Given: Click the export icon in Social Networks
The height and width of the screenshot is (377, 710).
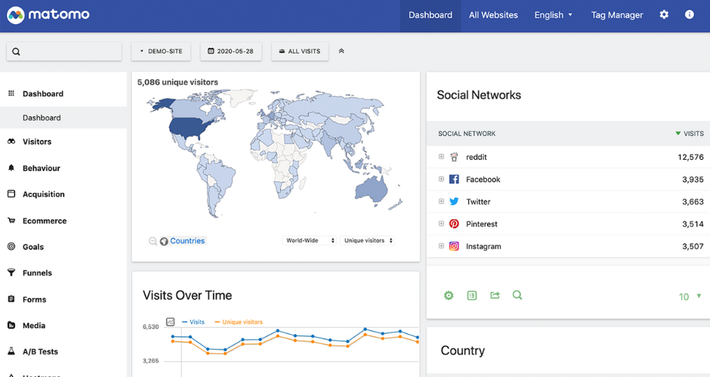Looking at the screenshot, I should 495,295.
